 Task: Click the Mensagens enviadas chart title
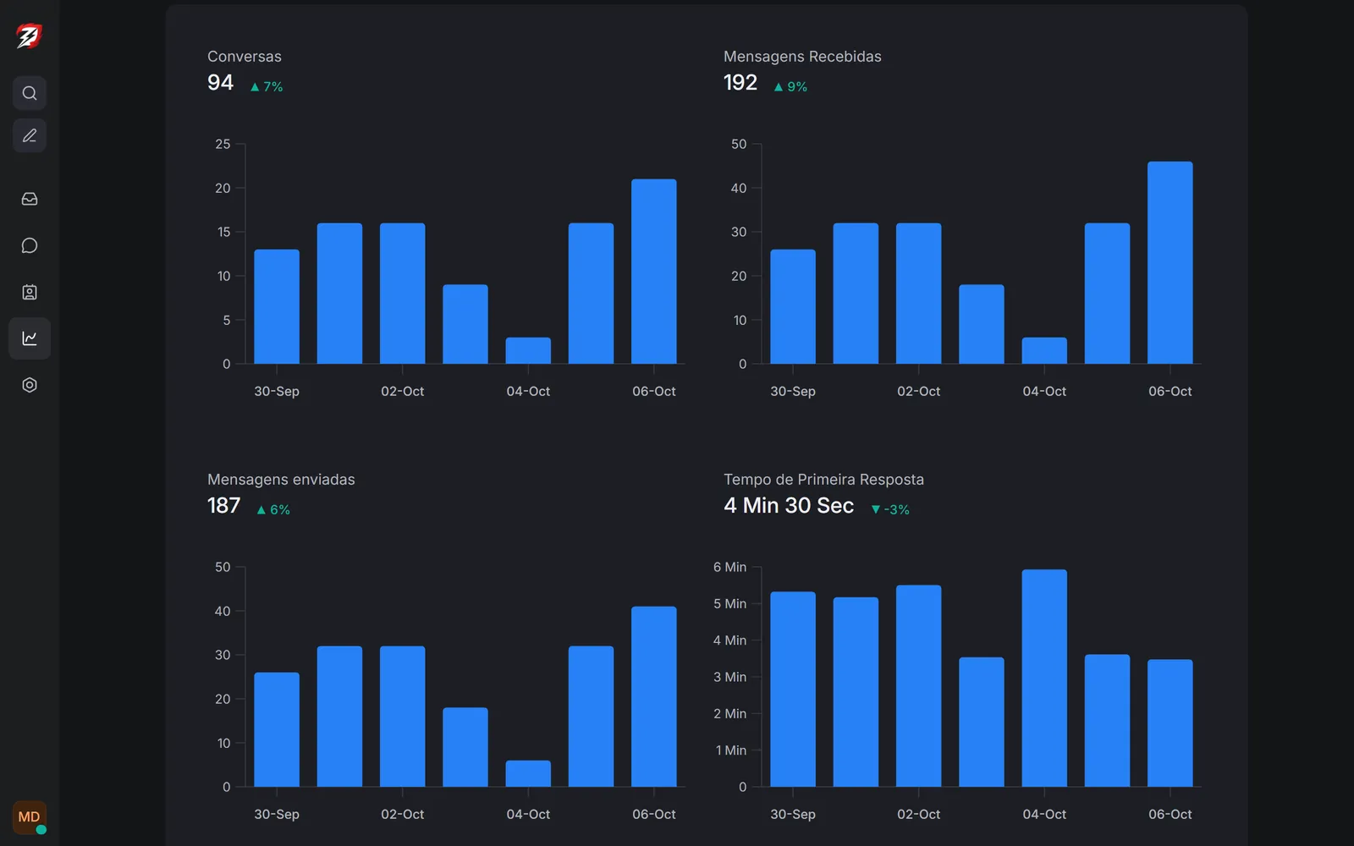[281, 480]
